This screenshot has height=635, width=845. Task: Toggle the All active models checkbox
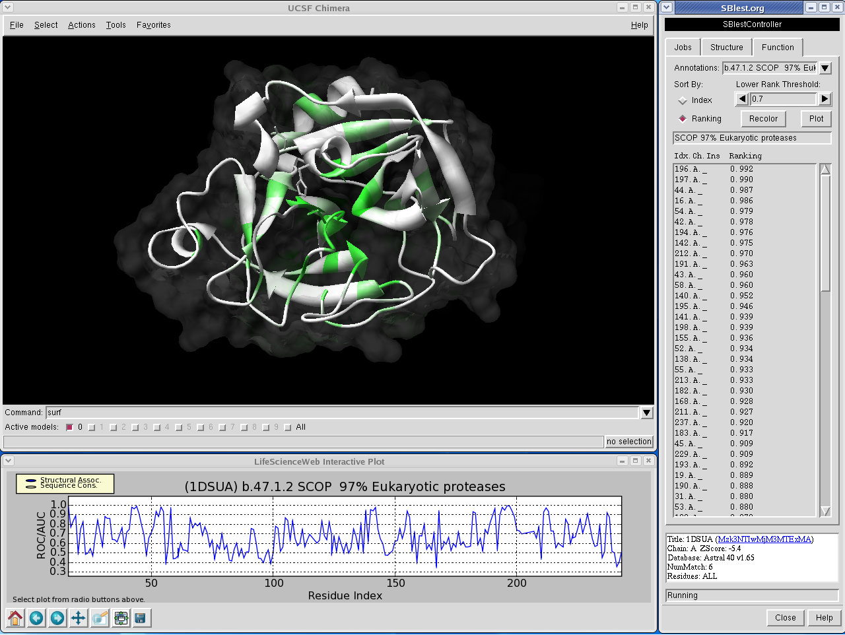pyautogui.click(x=288, y=427)
